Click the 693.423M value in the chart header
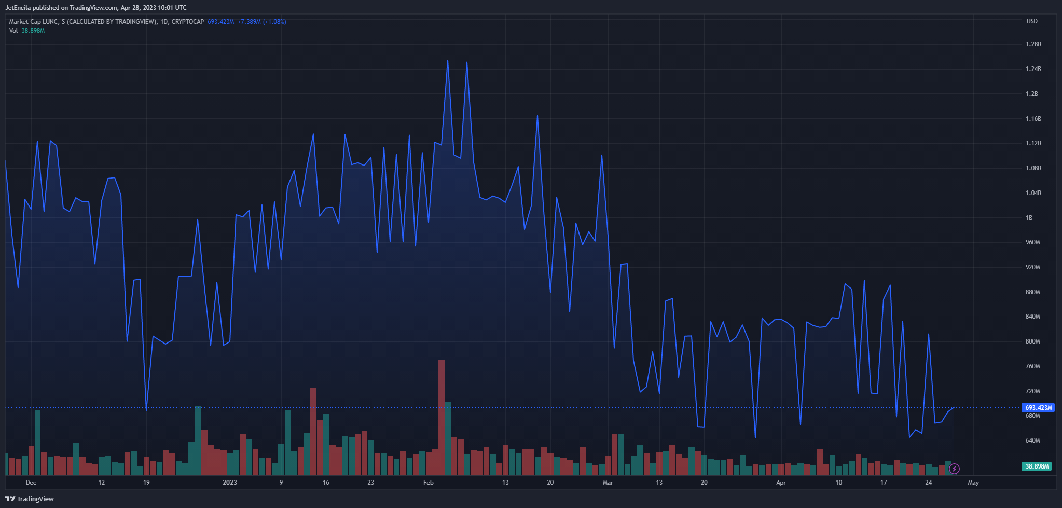Viewport: 1062px width, 508px height. point(221,22)
